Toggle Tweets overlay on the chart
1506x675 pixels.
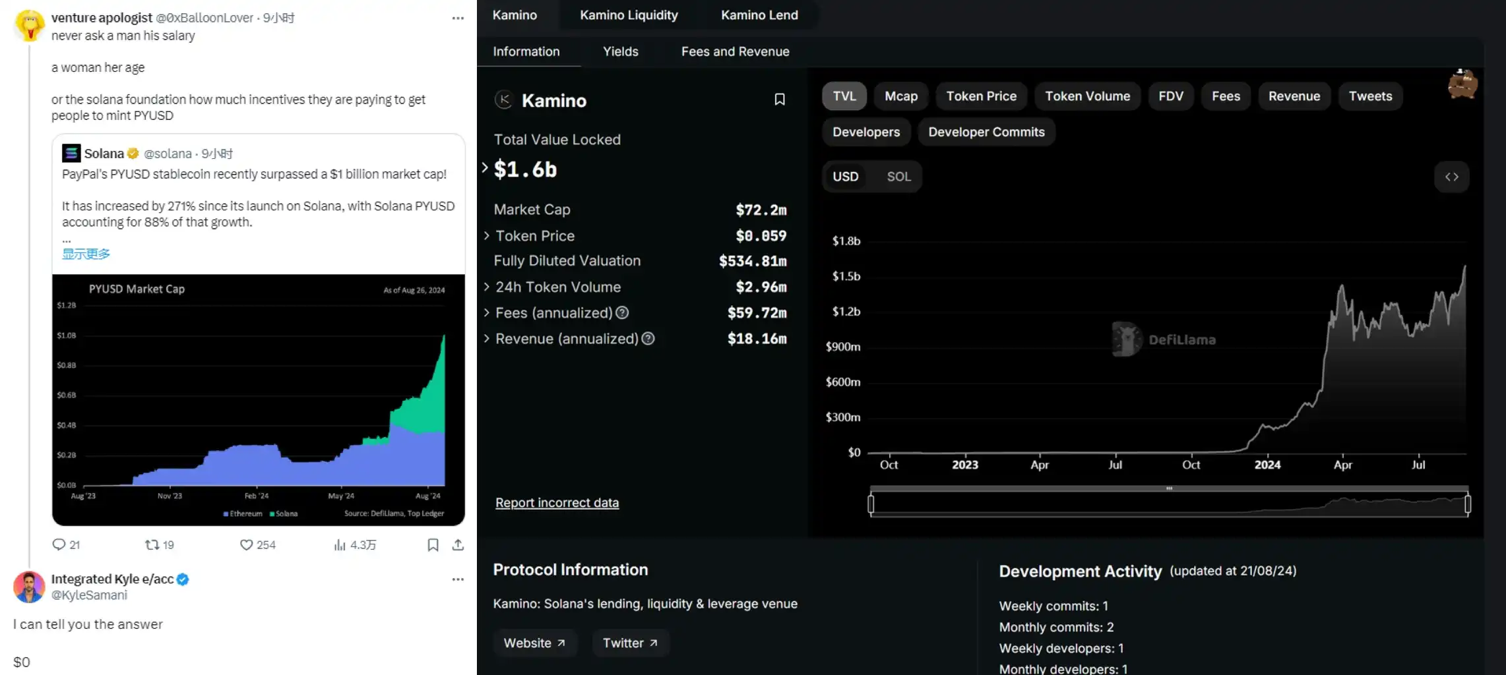(x=1370, y=96)
